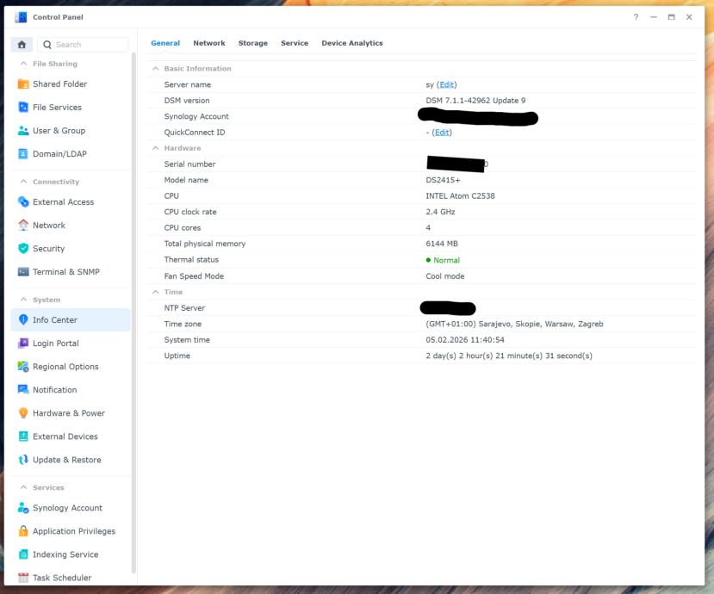714x594 pixels.
Task: Open Indexing Service icon
Action: point(23,554)
